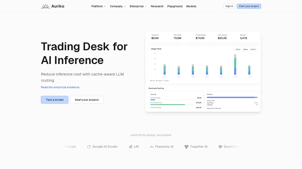Switch the Usage Trend chart to Savings

pyautogui.click(x=253, y=49)
